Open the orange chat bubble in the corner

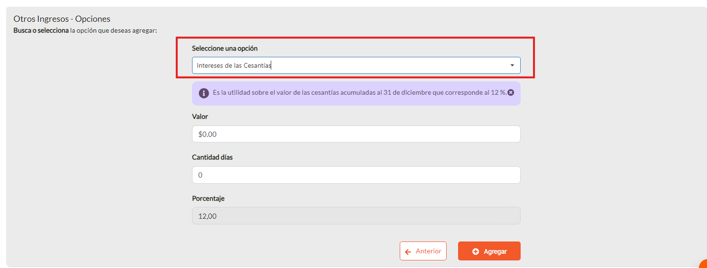click(x=703, y=264)
